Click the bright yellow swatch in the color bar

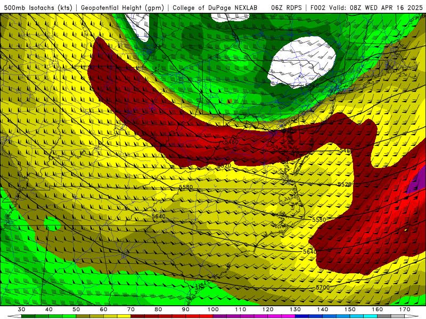tap(124, 316)
